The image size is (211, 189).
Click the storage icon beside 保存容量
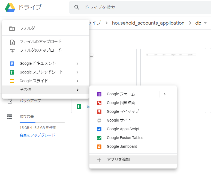[10, 117]
